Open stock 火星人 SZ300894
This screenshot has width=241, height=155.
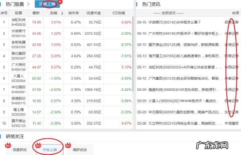(x=19, y=78)
